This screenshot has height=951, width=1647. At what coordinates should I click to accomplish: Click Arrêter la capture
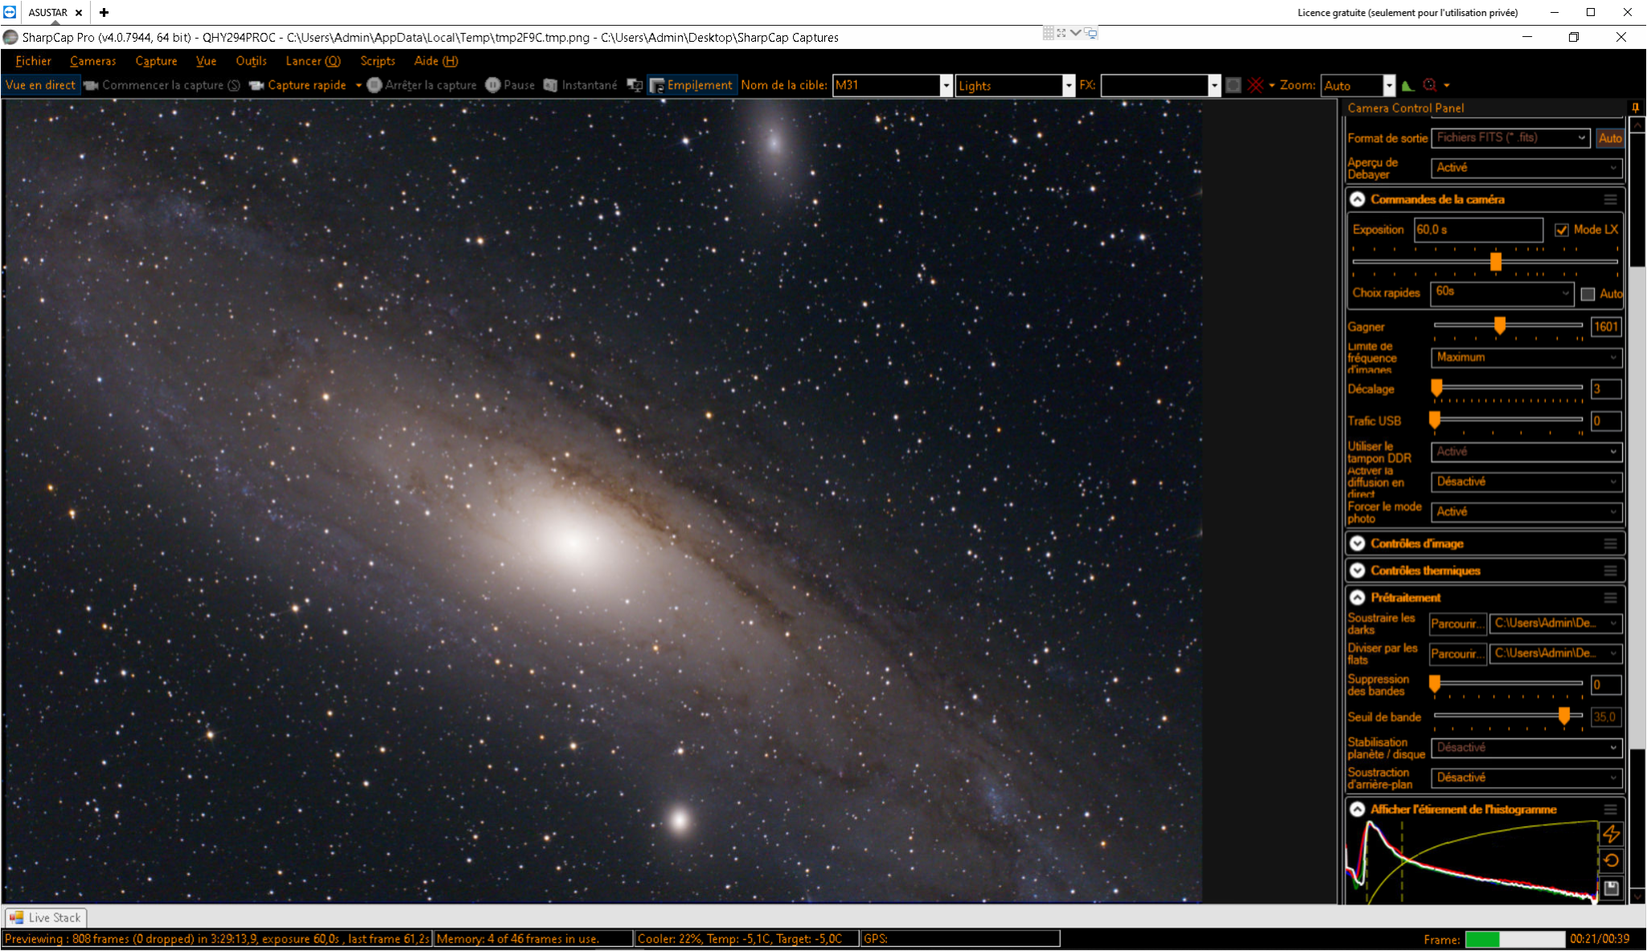coord(421,85)
